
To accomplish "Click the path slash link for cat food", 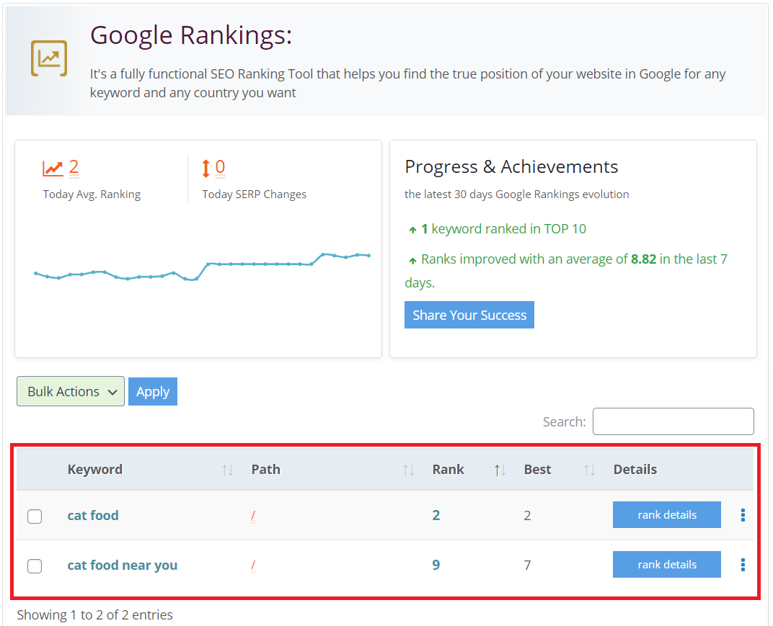I will (253, 516).
